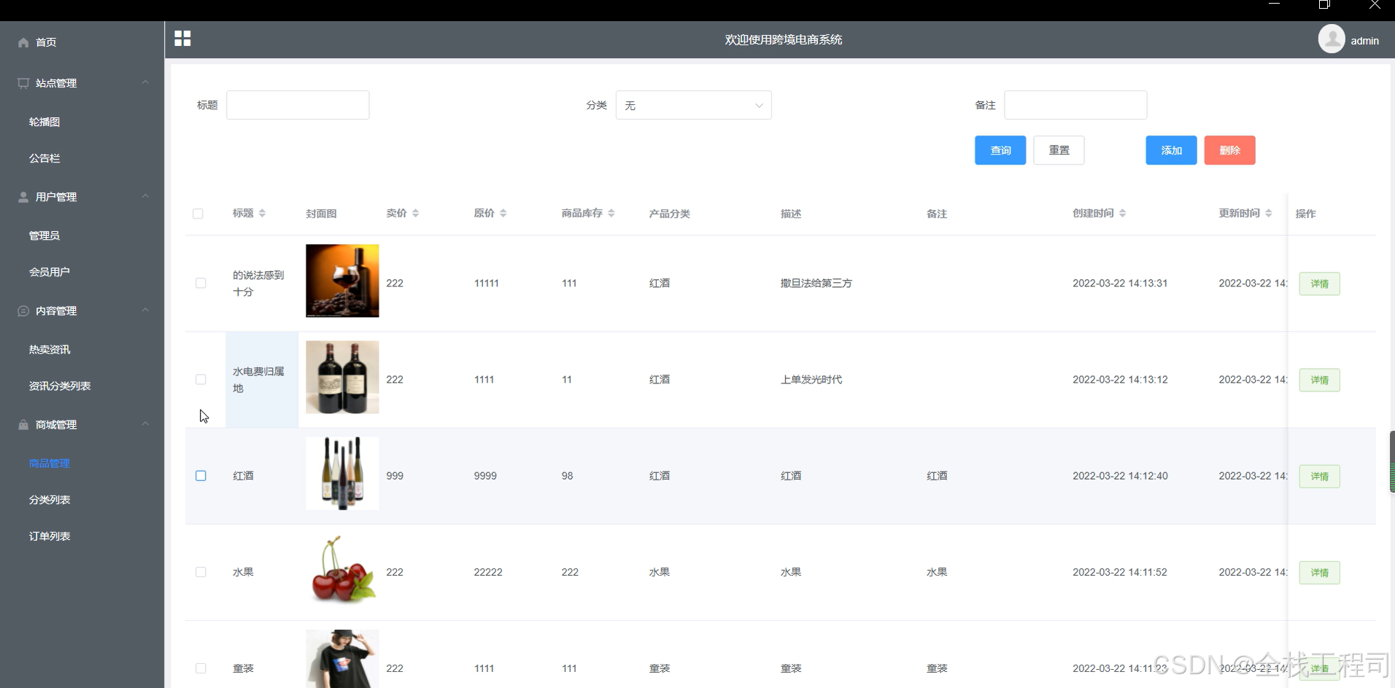Image resolution: width=1395 pixels, height=688 pixels.
Task: Click the 商城管理 shop icon
Action: (23, 424)
